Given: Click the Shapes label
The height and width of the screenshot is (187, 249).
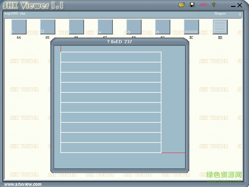Looking at the screenshot, I should tap(220, 14).
